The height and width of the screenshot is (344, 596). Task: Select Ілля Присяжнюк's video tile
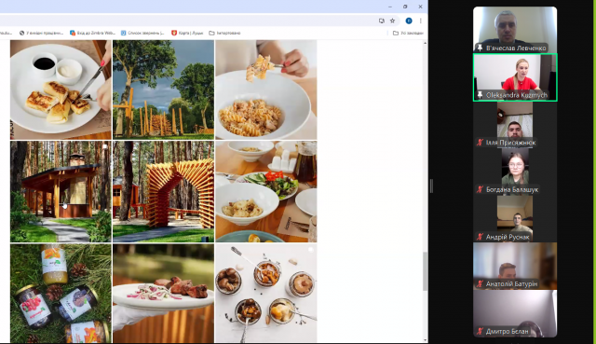pos(515,125)
